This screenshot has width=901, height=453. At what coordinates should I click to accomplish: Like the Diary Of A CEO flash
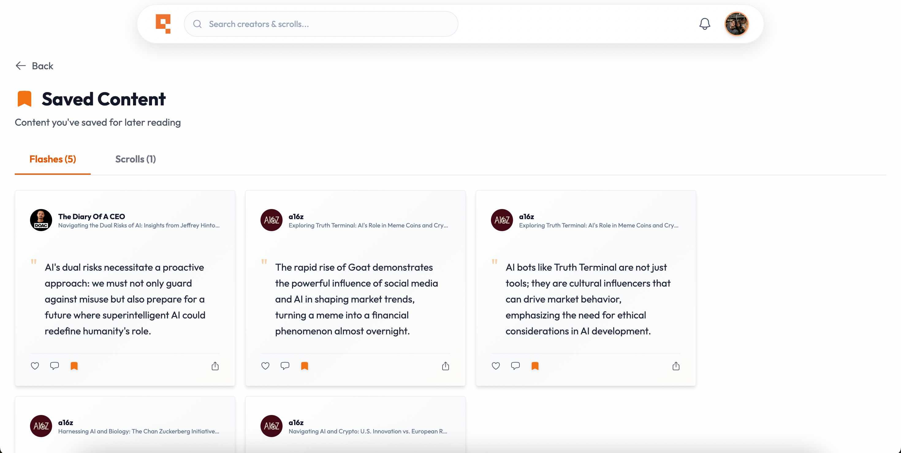tap(35, 366)
